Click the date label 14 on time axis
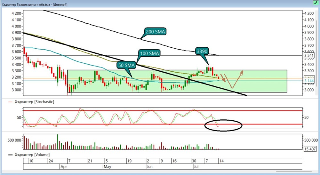The height and width of the screenshot is (175, 320). [x=221, y=161]
